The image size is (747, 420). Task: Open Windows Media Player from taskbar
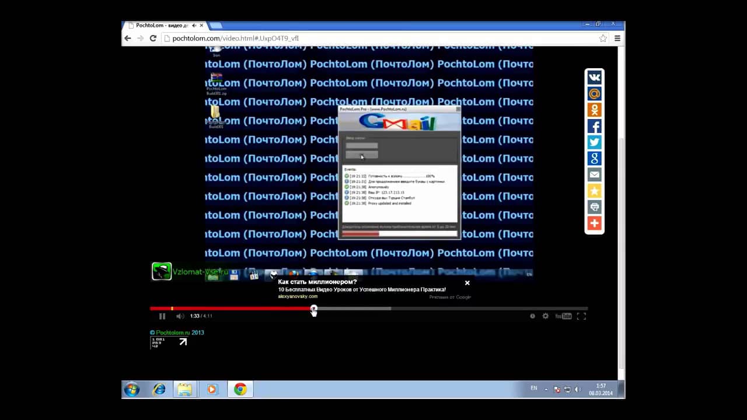click(212, 390)
